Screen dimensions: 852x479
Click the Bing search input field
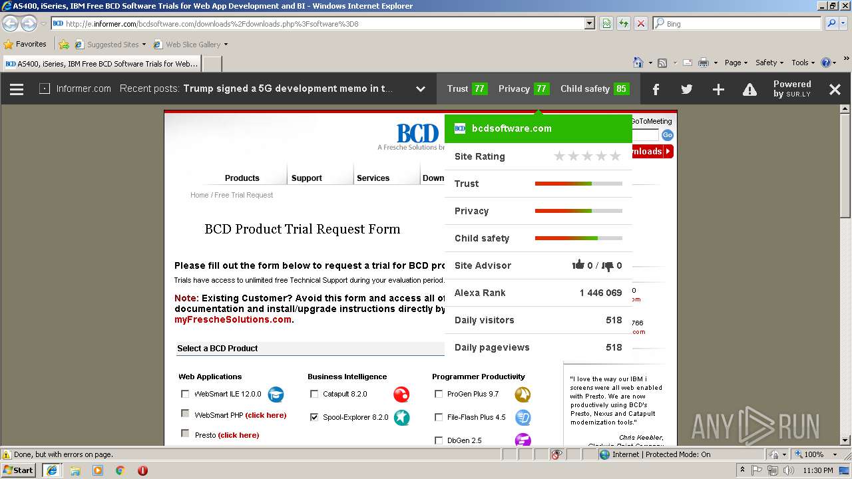[737, 23]
